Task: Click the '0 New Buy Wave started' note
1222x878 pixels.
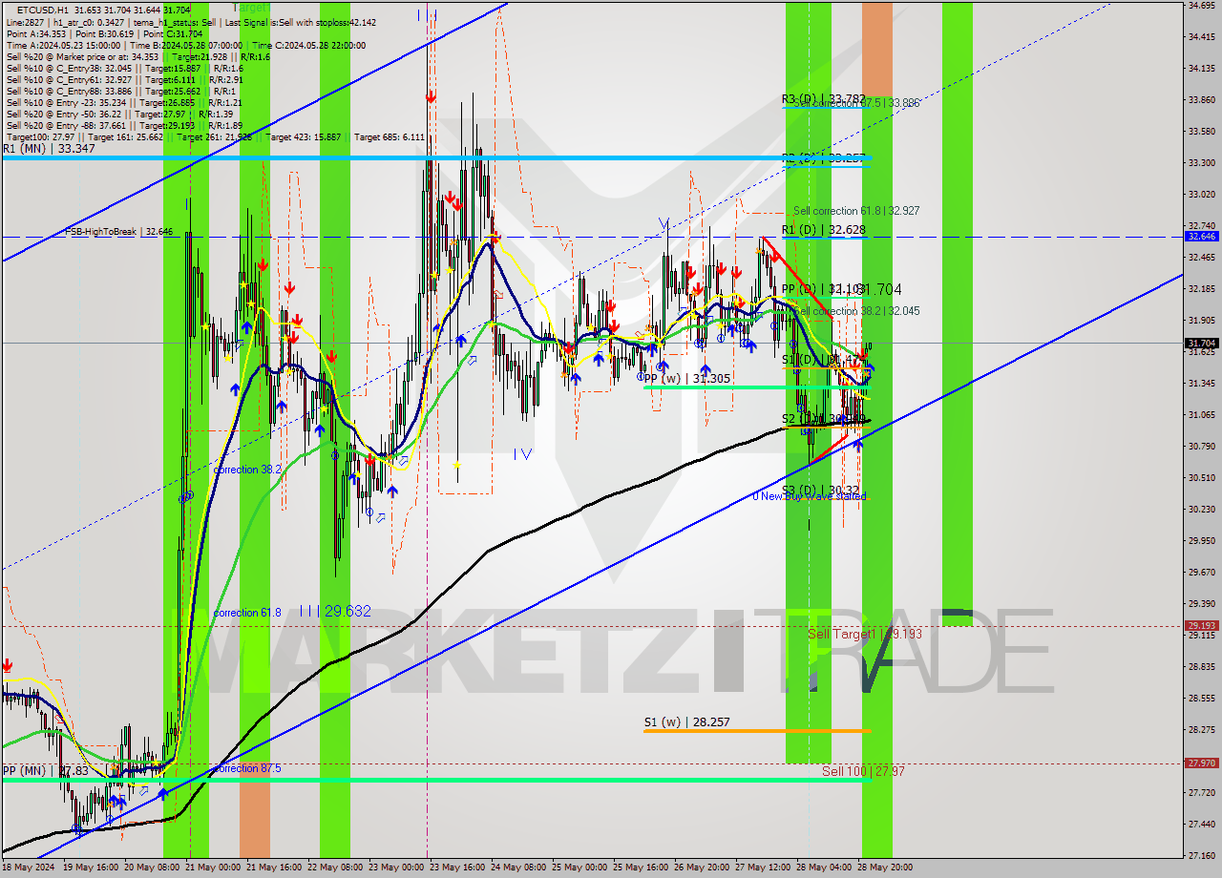Action: pyautogui.click(x=810, y=496)
